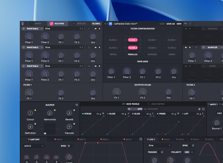
Task: Click the NEW preset button
Action: tap(179, 24)
